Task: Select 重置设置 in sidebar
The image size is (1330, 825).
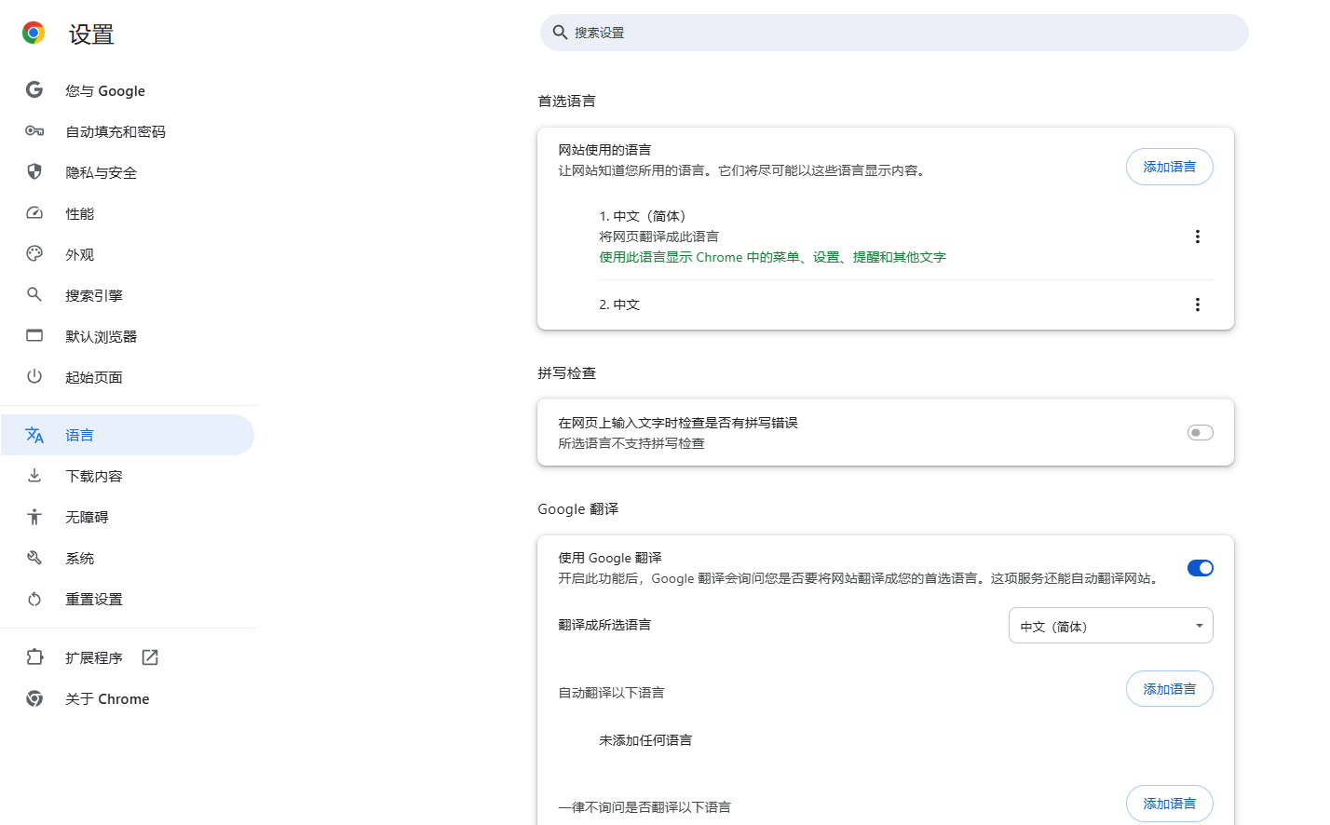Action: click(128, 599)
